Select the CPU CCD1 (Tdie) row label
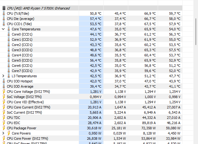The width and height of the screenshot is (198, 144). pyautogui.click(x=19, y=24)
